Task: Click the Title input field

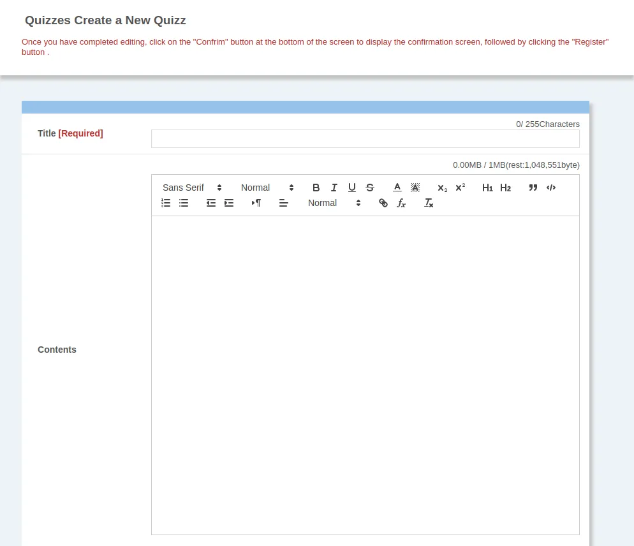Action: (x=365, y=139)
